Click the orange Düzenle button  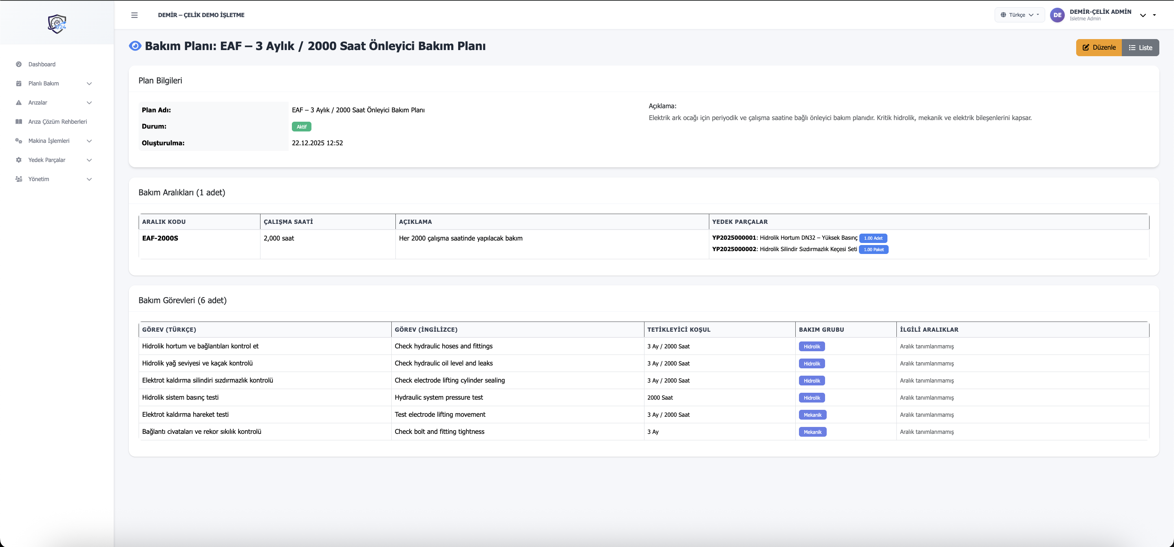[1099, 48]
